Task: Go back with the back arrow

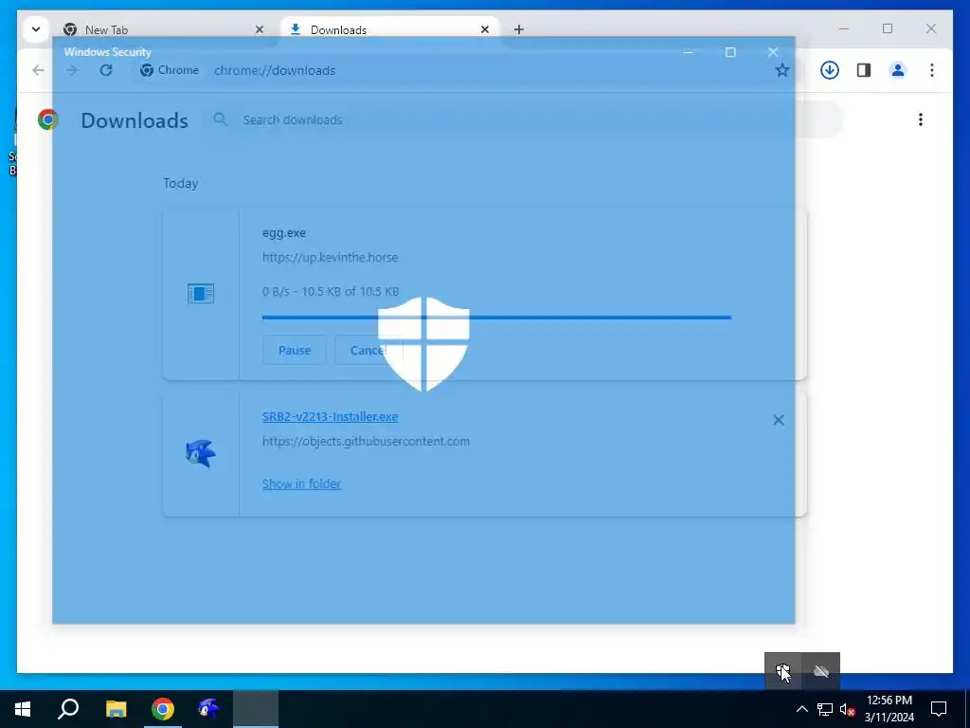Action: (x=38, y=70)
